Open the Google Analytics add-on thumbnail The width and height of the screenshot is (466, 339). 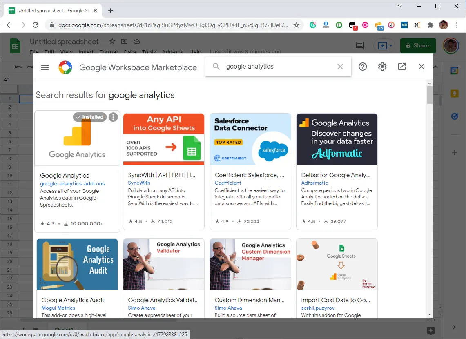coord(77,138)
